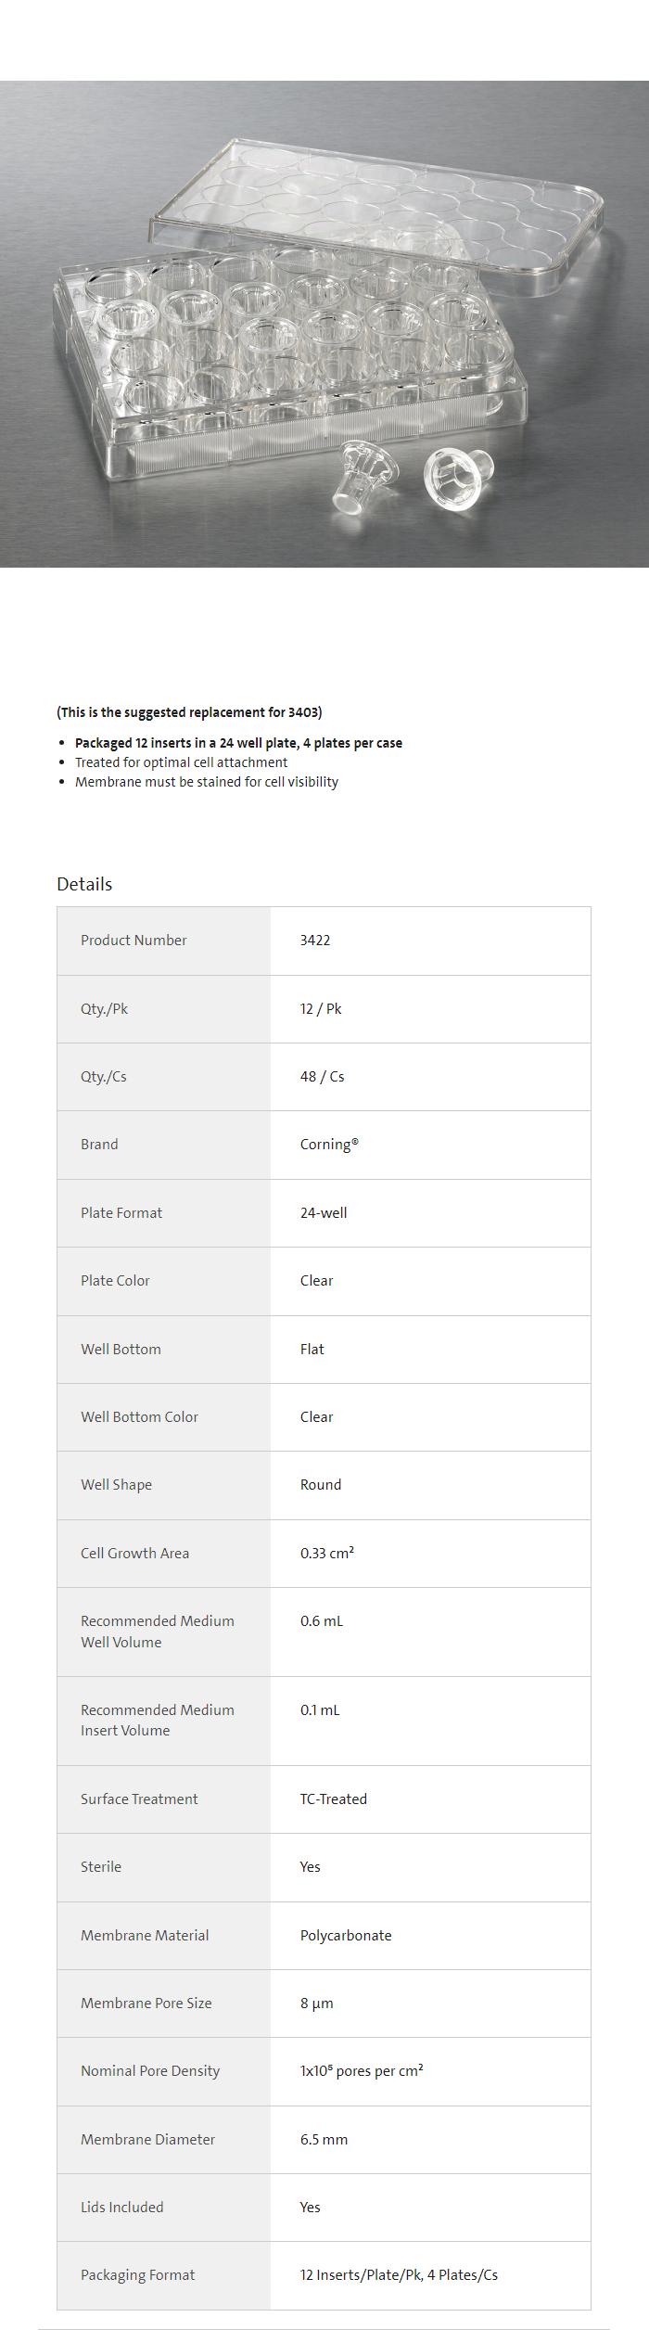
Task: Click the 'Treated for optimal cell attachment' bullet
Action: 181,762
